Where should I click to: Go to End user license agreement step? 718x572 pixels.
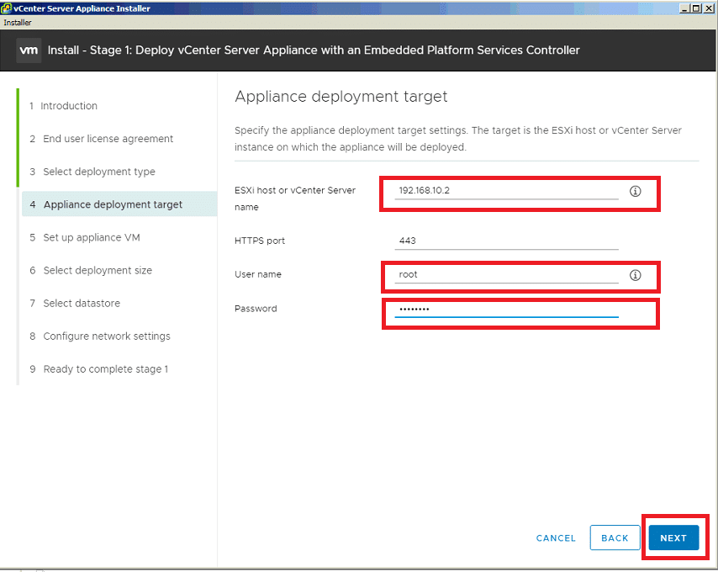[102, 139]
